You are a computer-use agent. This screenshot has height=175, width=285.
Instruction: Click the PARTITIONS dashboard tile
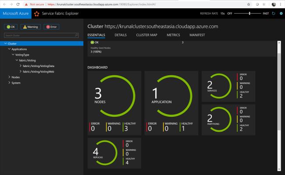(x=228, y=120)
